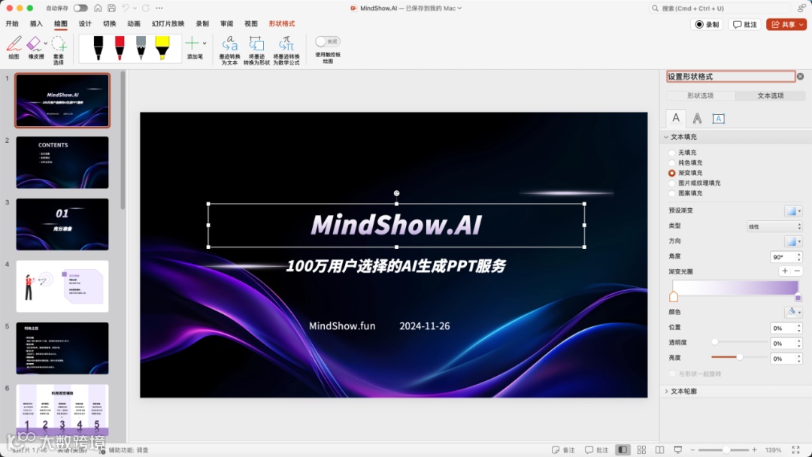The height and width of the screenshot is (457, 812).
Task: Open eraser options dropdown arrow
Action: point(46,44)
